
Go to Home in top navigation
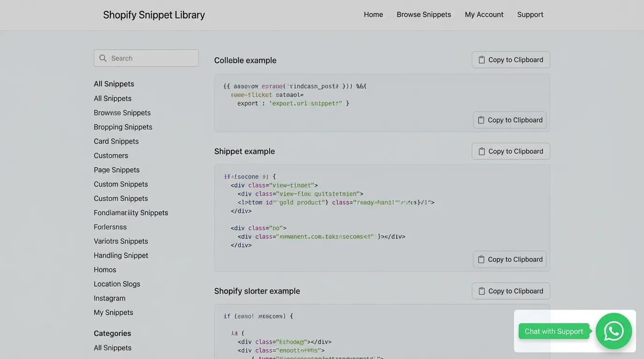[x=373, y=14]
